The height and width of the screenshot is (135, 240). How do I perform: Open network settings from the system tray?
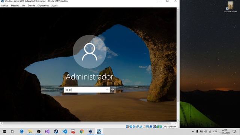(x=210, y=132)
